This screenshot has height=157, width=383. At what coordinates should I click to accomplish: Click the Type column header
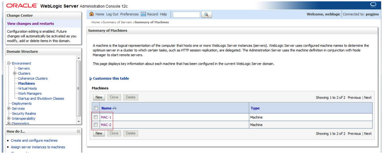tap(255, 108)
